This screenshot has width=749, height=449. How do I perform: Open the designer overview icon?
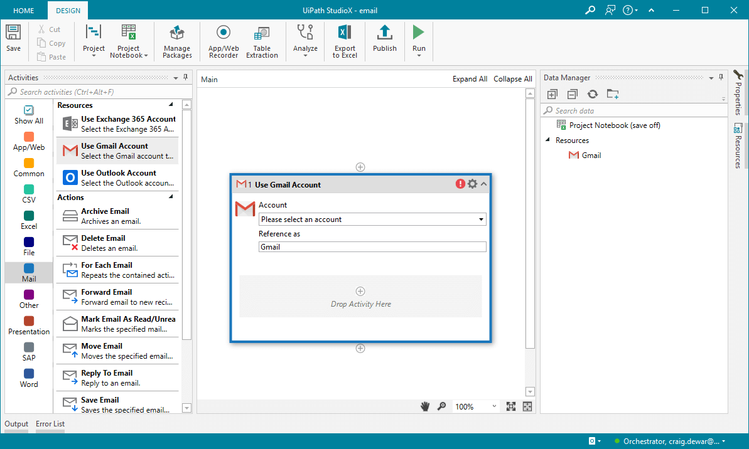point(527,406)
